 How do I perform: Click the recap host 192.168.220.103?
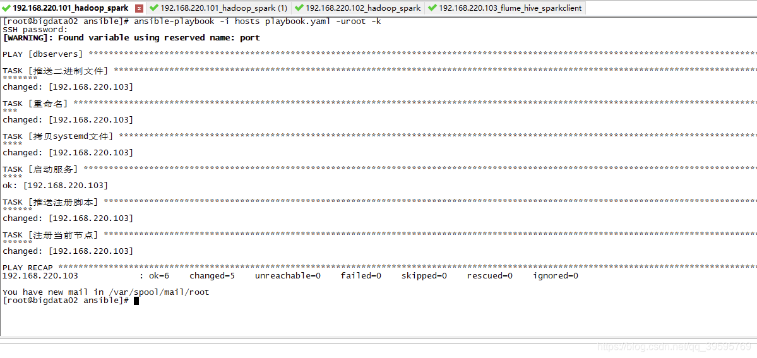pos(40,276)
